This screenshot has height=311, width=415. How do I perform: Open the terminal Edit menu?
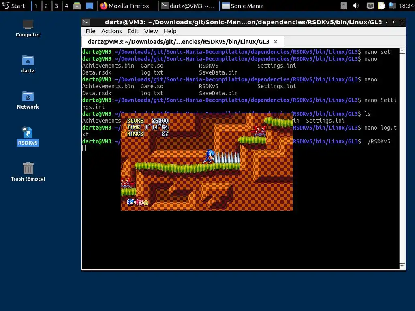pos(133,31)
